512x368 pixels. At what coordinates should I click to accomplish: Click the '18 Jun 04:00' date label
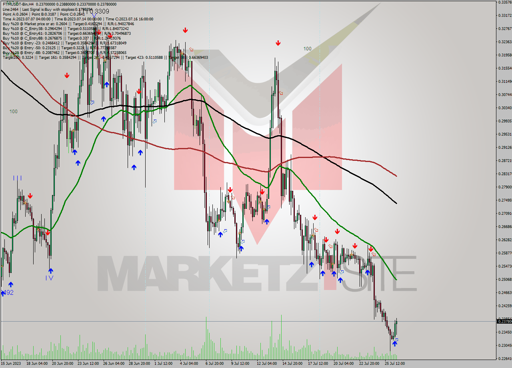click(x=37, y=363)
